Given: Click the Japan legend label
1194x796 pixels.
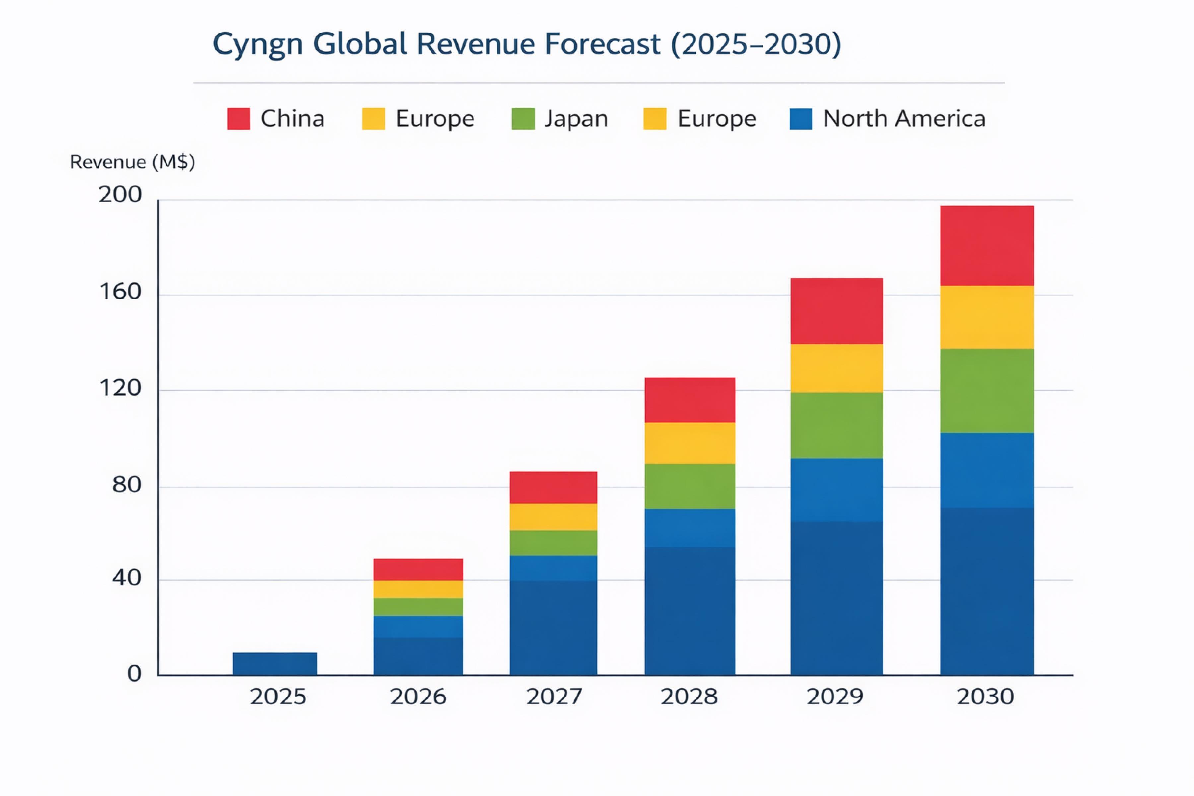Looking at the screenshot, I should (x=576, y=119).
